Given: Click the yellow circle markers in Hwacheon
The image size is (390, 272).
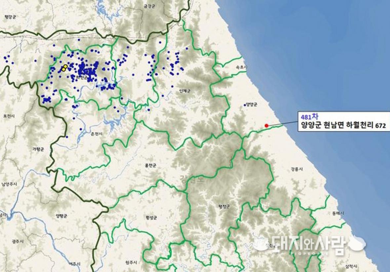Looking at the screenshot, I should [x=64, y=68].
